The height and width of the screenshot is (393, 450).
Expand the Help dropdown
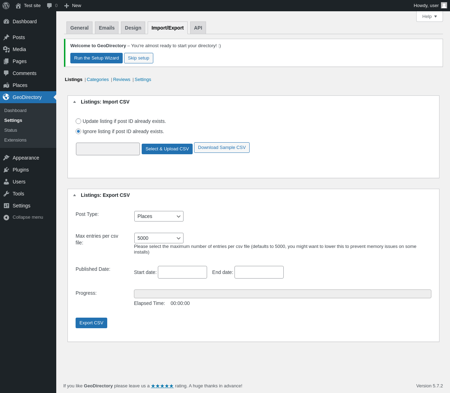[x=430, y=17]
